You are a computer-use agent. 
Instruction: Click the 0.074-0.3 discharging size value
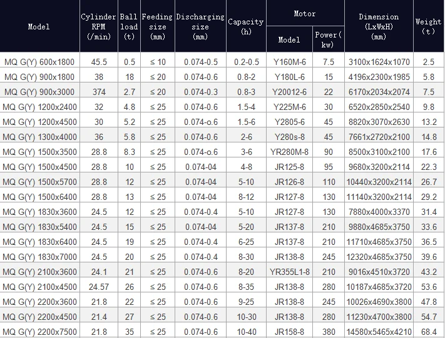click(200, 92)
